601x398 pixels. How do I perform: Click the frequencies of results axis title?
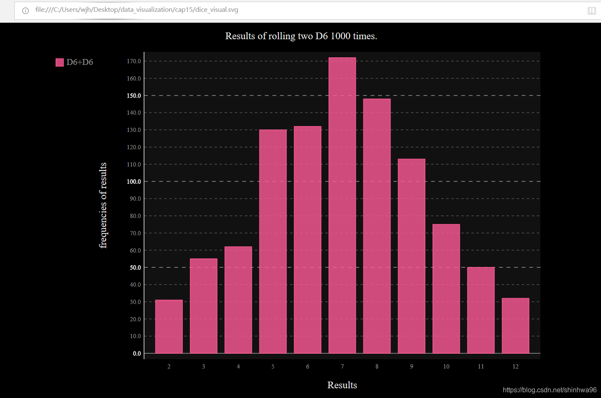pos(103,205)
